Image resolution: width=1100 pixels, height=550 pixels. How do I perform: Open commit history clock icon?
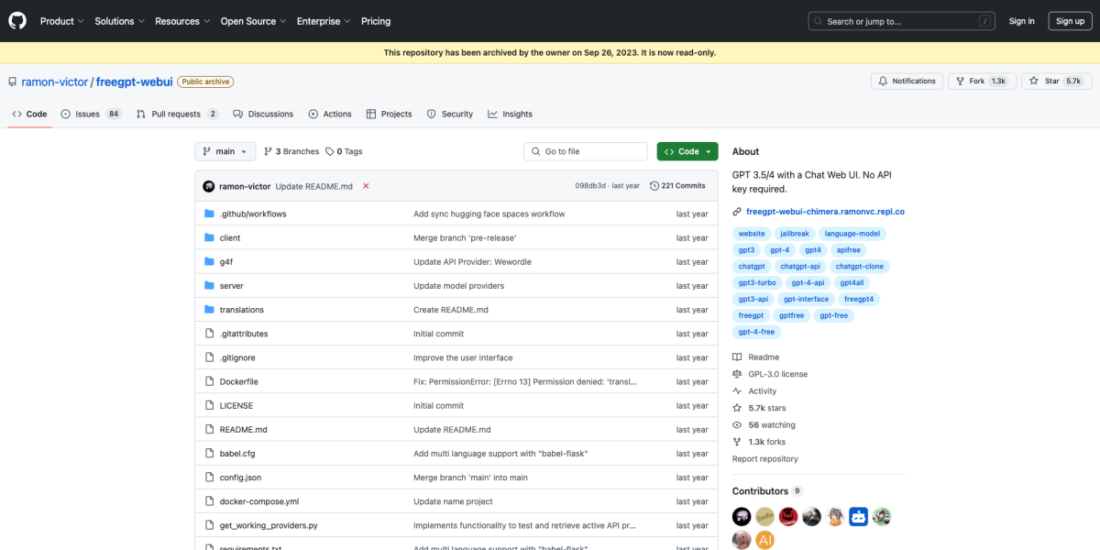654,186
